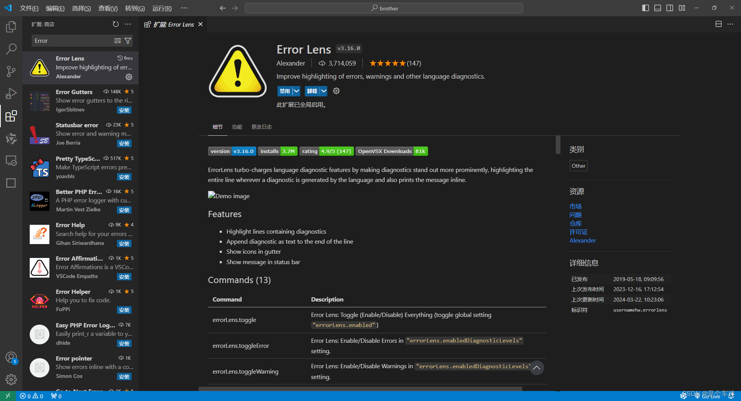Screen dimensions: 741x401
Task: Select Error Helper extension in list
Action: (80, 301)
